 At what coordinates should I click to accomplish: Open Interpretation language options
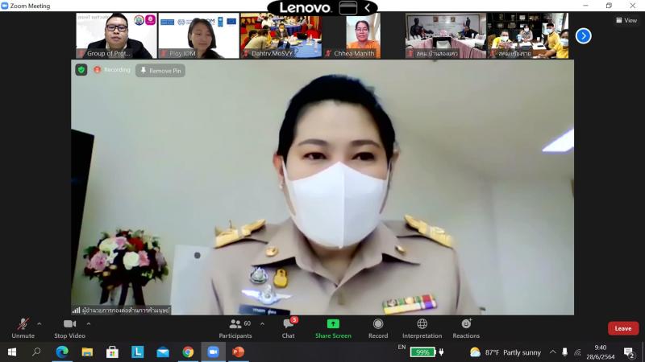[422, 328]
